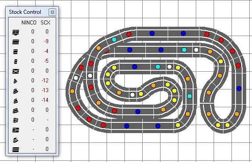Image resolution: width=252 pixels, height=162 pixels.
Task: Select the first straight icon with a NINCO dash
Action: point(16,130)
